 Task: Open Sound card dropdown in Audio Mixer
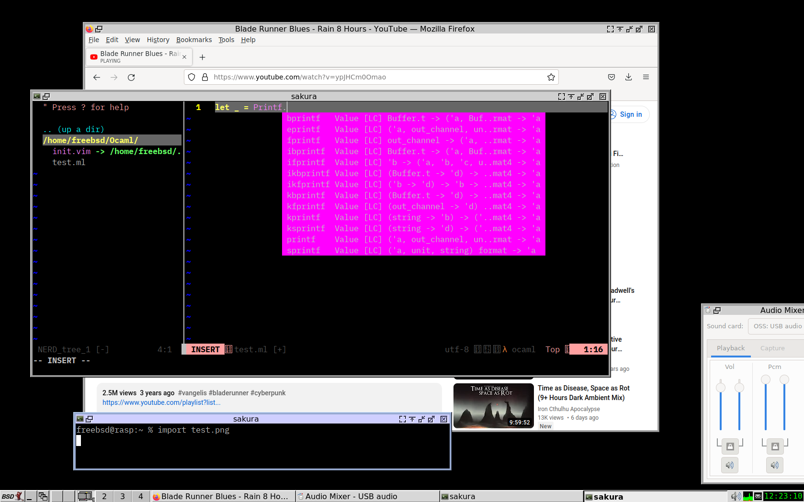pyautogui.click(x=776, y=326)
